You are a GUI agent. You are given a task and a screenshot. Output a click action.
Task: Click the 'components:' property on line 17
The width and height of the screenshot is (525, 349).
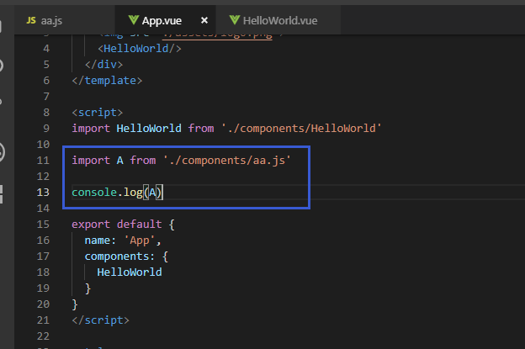point(119,256)
